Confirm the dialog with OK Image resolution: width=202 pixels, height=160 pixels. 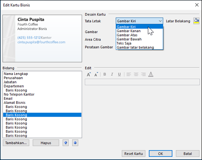tap(161, 154)
